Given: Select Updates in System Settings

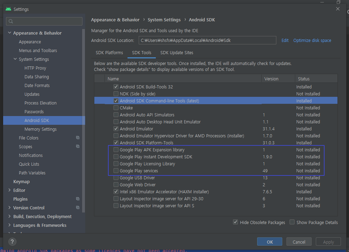Looking at the screenshot, I should tap(32, 94).
